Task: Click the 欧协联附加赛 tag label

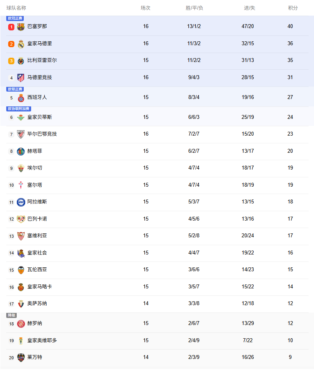Action: pyautogui.click(x=19, y=109)
